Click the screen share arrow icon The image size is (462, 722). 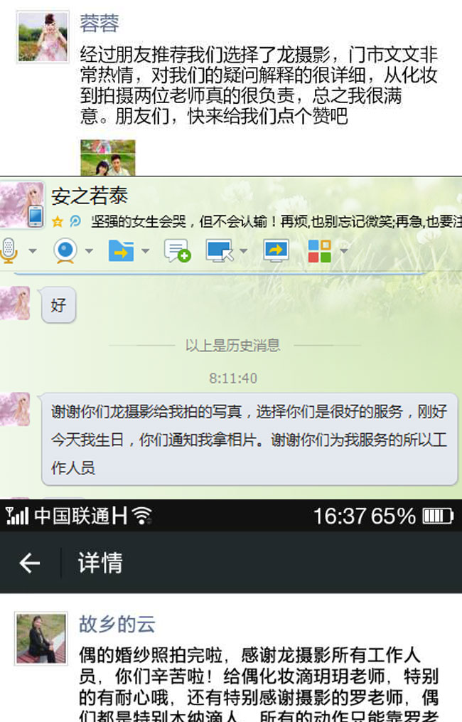tap(276, 251)
